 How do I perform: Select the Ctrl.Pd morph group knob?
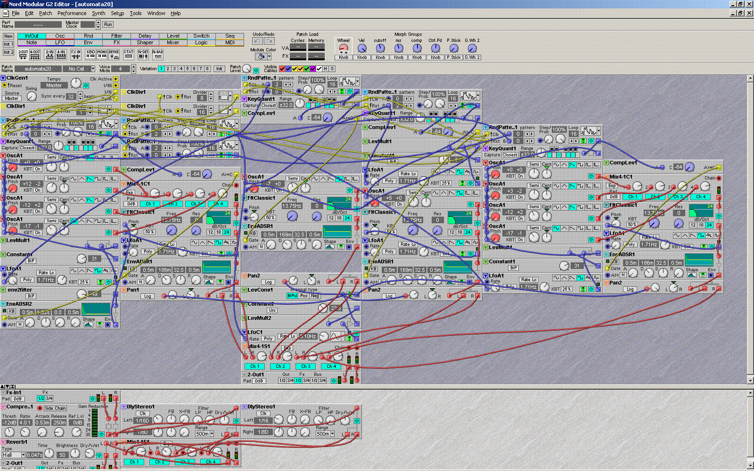(435, 48)
